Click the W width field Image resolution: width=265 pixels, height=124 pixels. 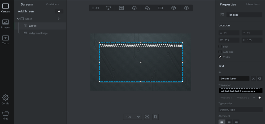(x=229, y=40)
